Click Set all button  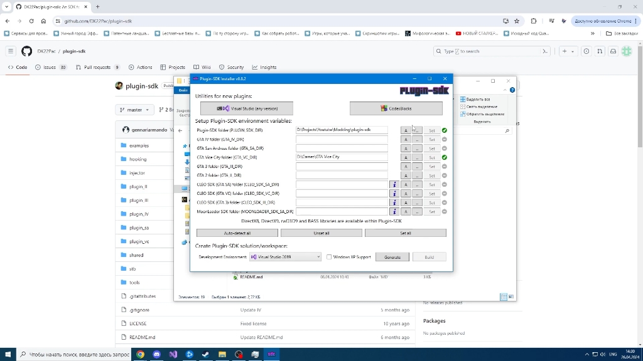click(x=405, y=233)
